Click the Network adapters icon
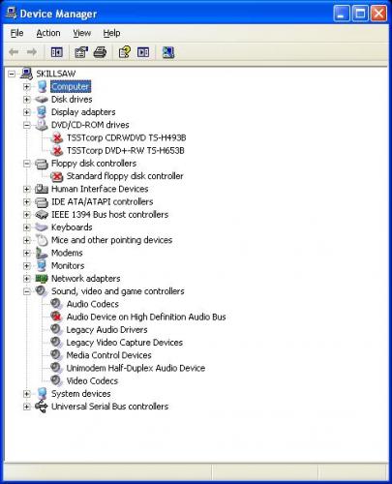 coord(42,279)
